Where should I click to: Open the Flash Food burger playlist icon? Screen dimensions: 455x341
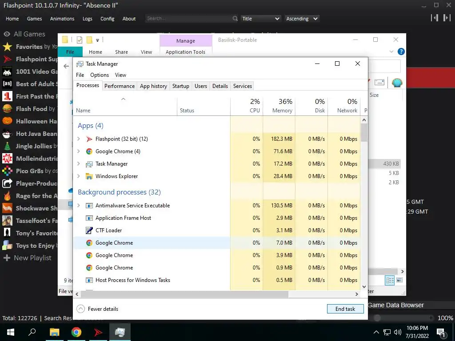(x=7, y=109)
